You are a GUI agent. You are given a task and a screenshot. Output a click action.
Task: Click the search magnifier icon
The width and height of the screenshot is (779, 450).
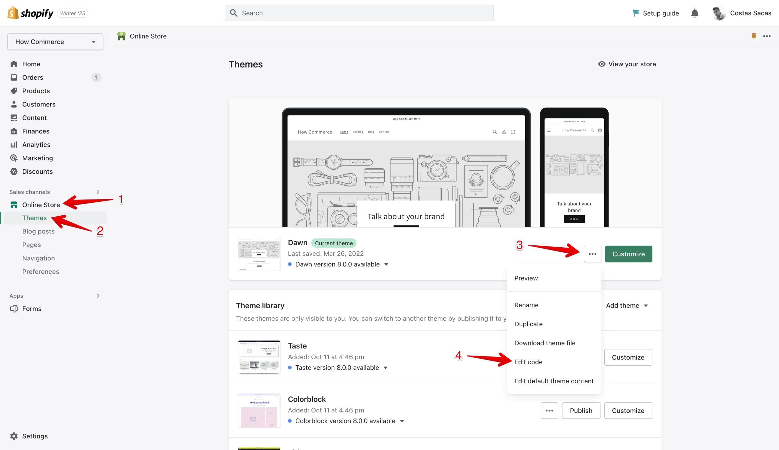(x=234, y=13)
